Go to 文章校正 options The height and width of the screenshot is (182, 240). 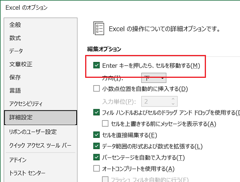[x=40, y=64]
